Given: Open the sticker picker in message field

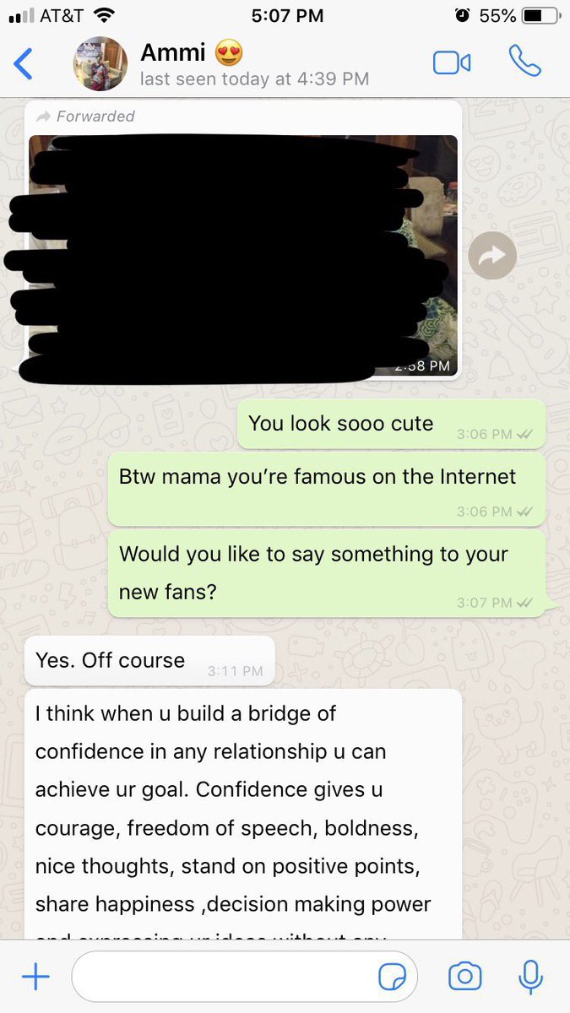Looking at the screenshot, I should [392, 978].
